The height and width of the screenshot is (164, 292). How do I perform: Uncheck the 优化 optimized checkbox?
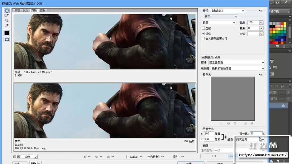pyautogui.click(x=203, y=34)
